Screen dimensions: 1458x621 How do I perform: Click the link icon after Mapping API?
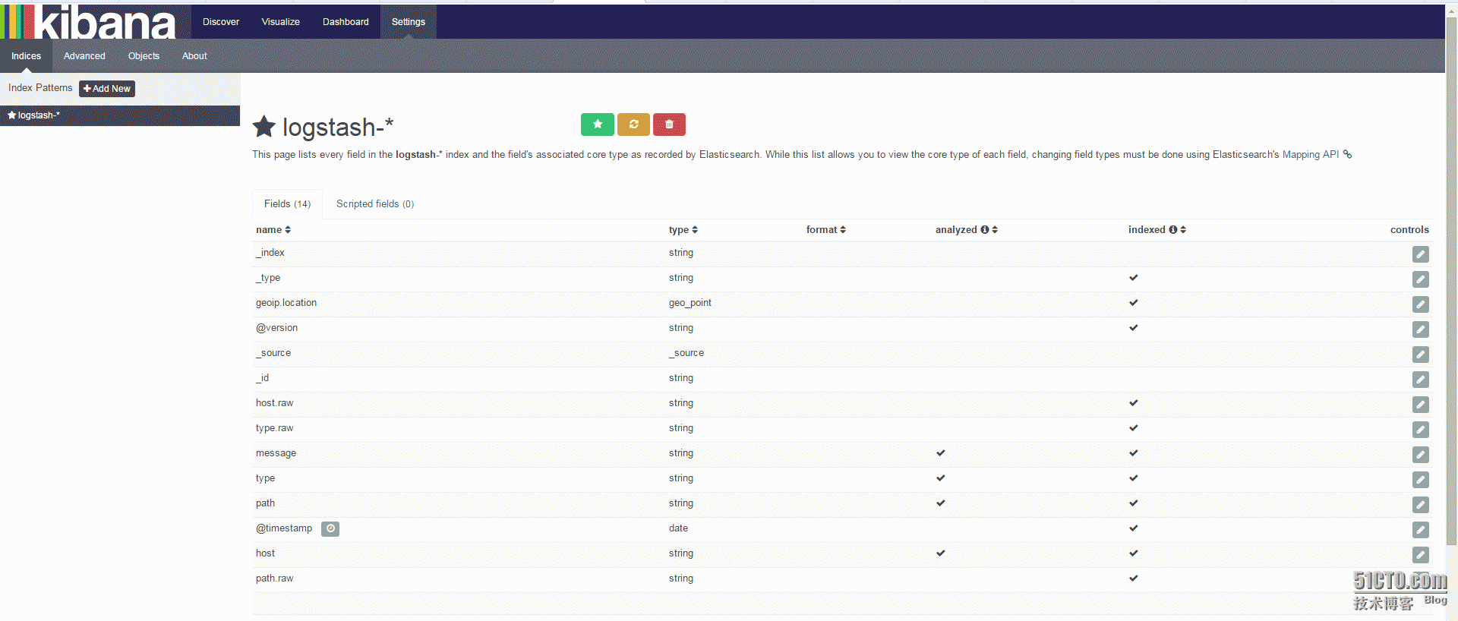1348,154
